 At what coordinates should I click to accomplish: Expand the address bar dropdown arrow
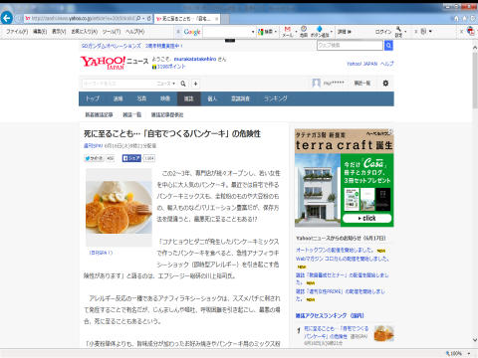[x=143, y=19]
